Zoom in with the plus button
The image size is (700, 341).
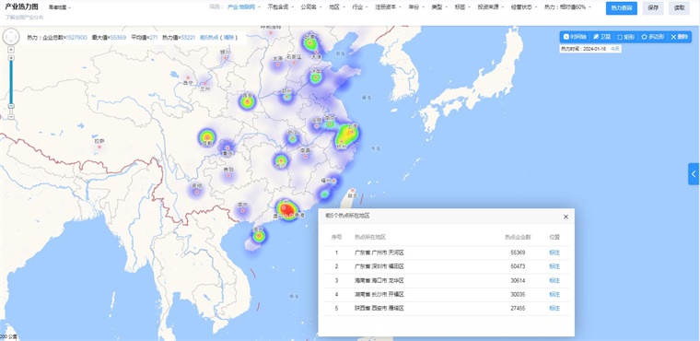(x=11, y=50)
